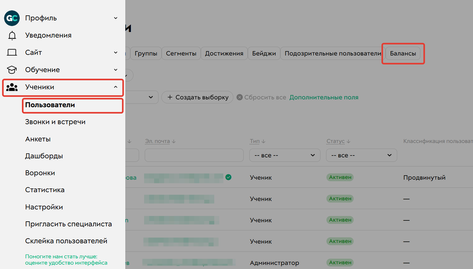473x269 pixels.
Task: Click the reset icon beside Сбросить все
Action: point(239,97)
